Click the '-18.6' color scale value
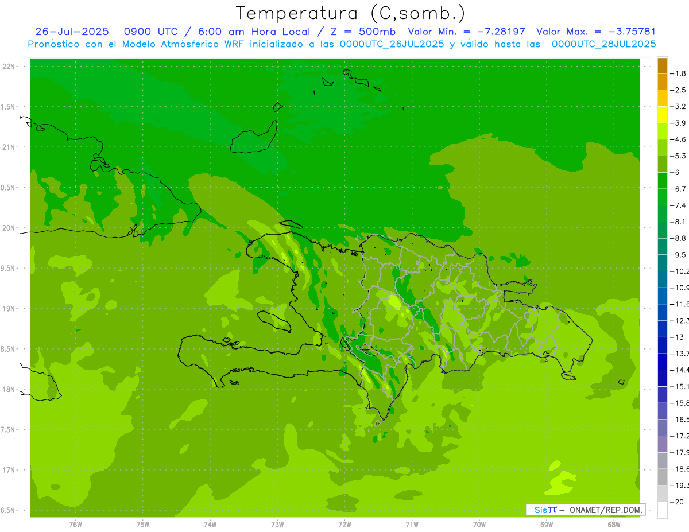This screenshot has width=689, height=532. pos(680,469)
